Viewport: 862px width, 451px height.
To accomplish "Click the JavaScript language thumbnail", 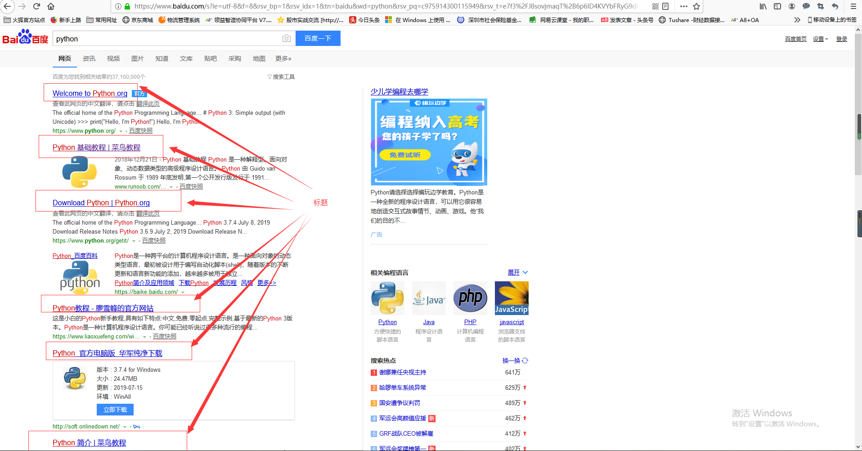I will (512, 298).
